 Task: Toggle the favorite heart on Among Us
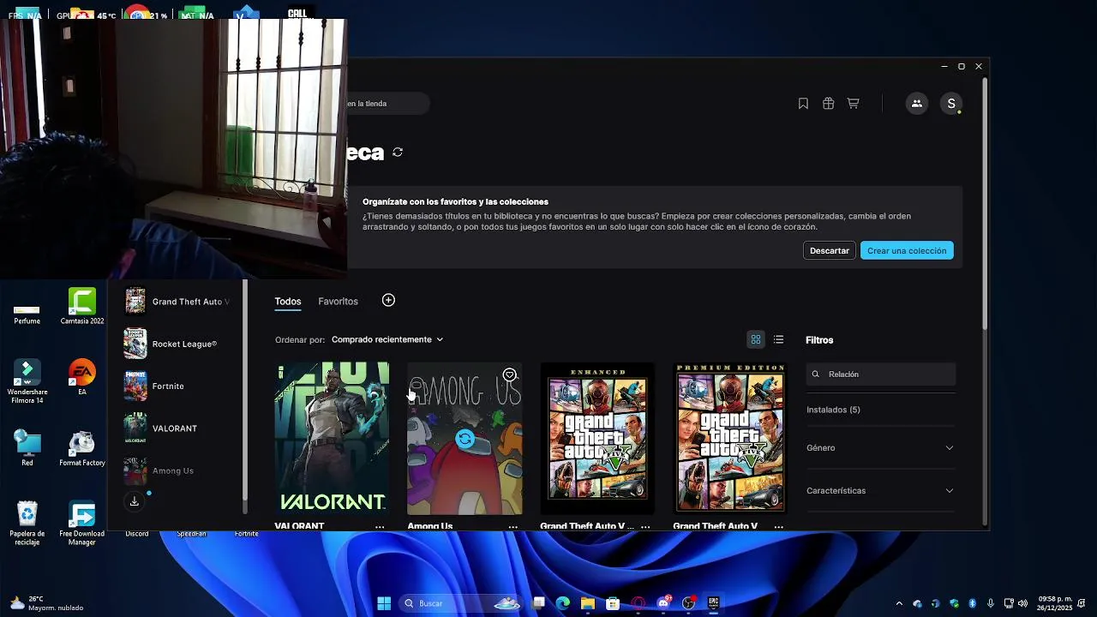tap(509, 374)
